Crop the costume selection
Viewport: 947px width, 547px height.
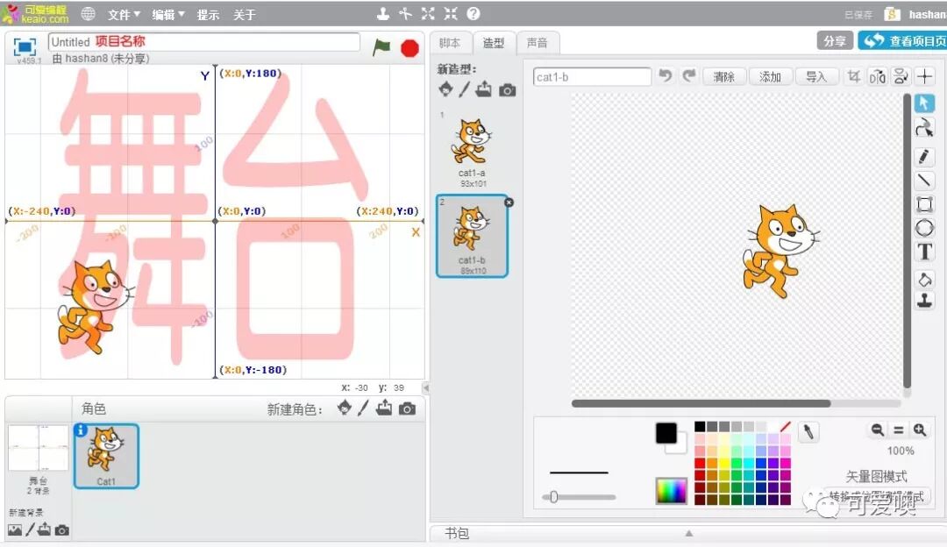(x=853, y=76)
